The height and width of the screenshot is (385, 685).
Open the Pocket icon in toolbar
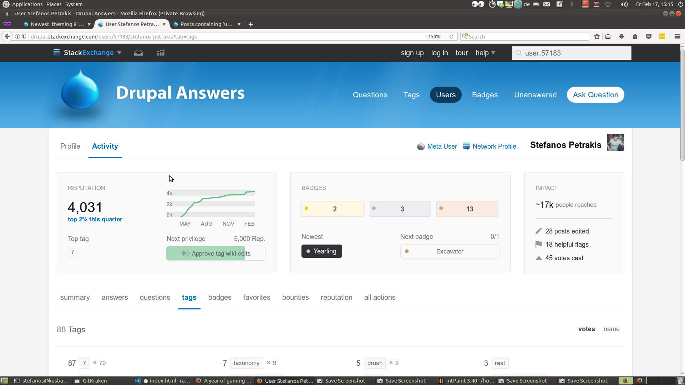[649, 36]
